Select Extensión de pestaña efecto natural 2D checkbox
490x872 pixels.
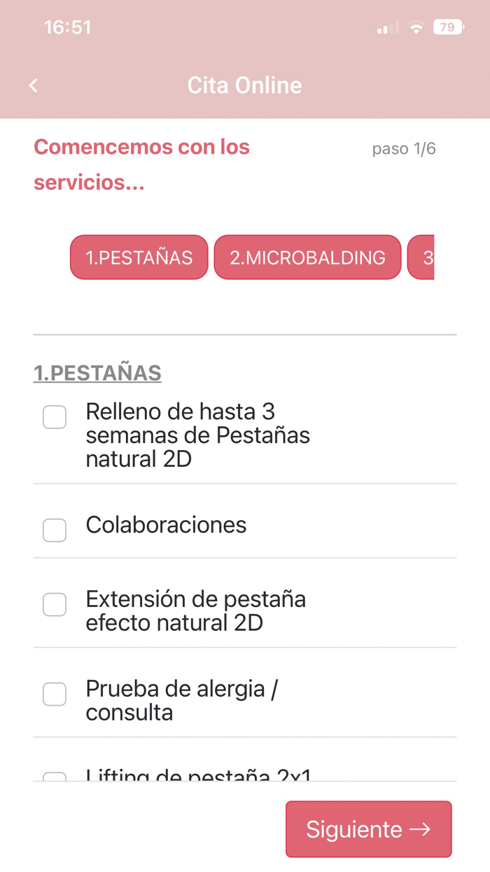click(x=55, y=604)
